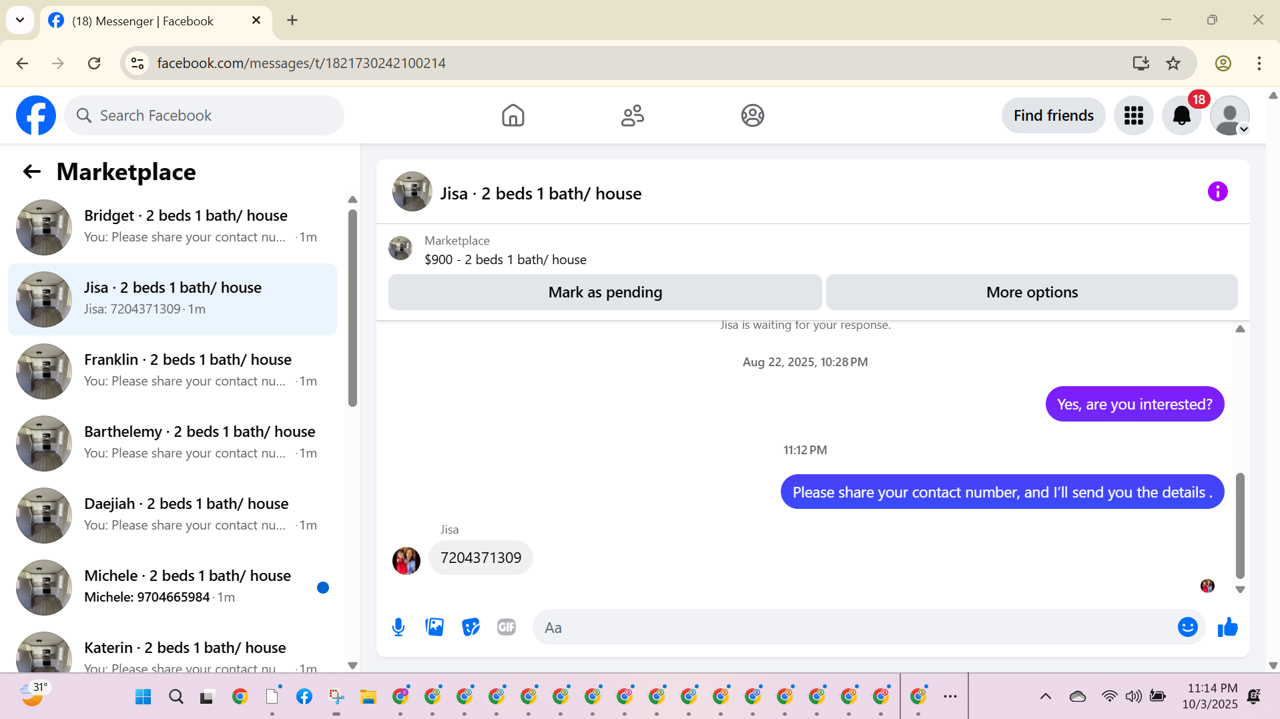Screen dimensions: 1280x719
Task: Open the conversation information icon
Action: (x=1217, y=192)
